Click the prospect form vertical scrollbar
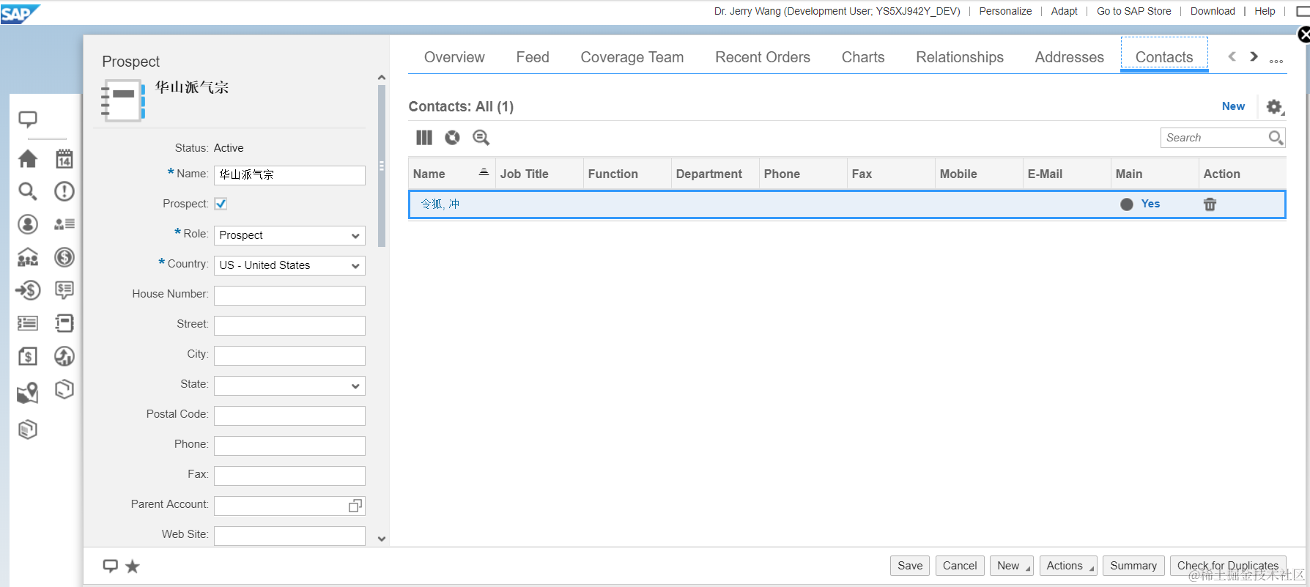This screenshot has height=587, width=1310. click(381, 166)
